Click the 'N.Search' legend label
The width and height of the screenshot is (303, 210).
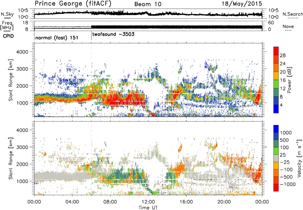coord(292,14)
